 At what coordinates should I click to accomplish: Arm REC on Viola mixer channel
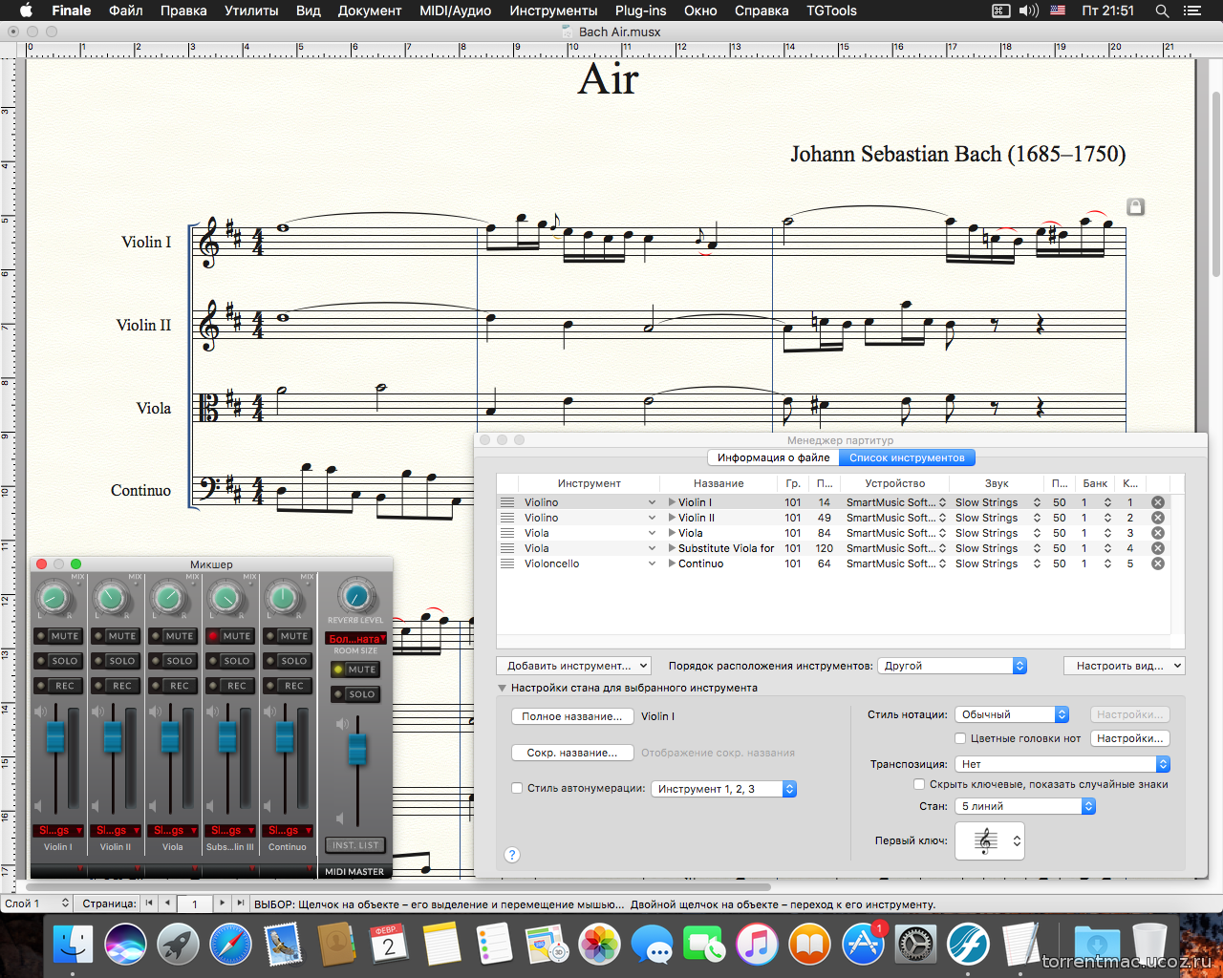click(x=173, y=686)
